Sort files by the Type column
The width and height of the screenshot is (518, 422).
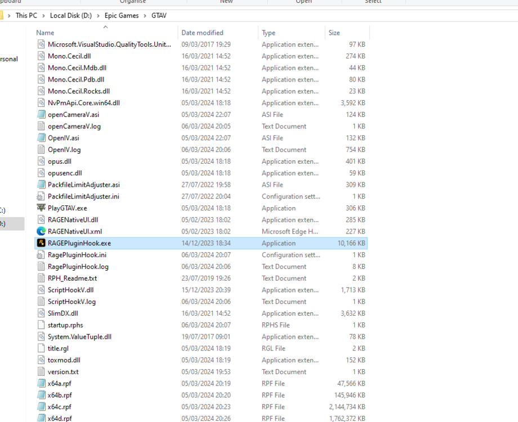click(x=269, y=33)
